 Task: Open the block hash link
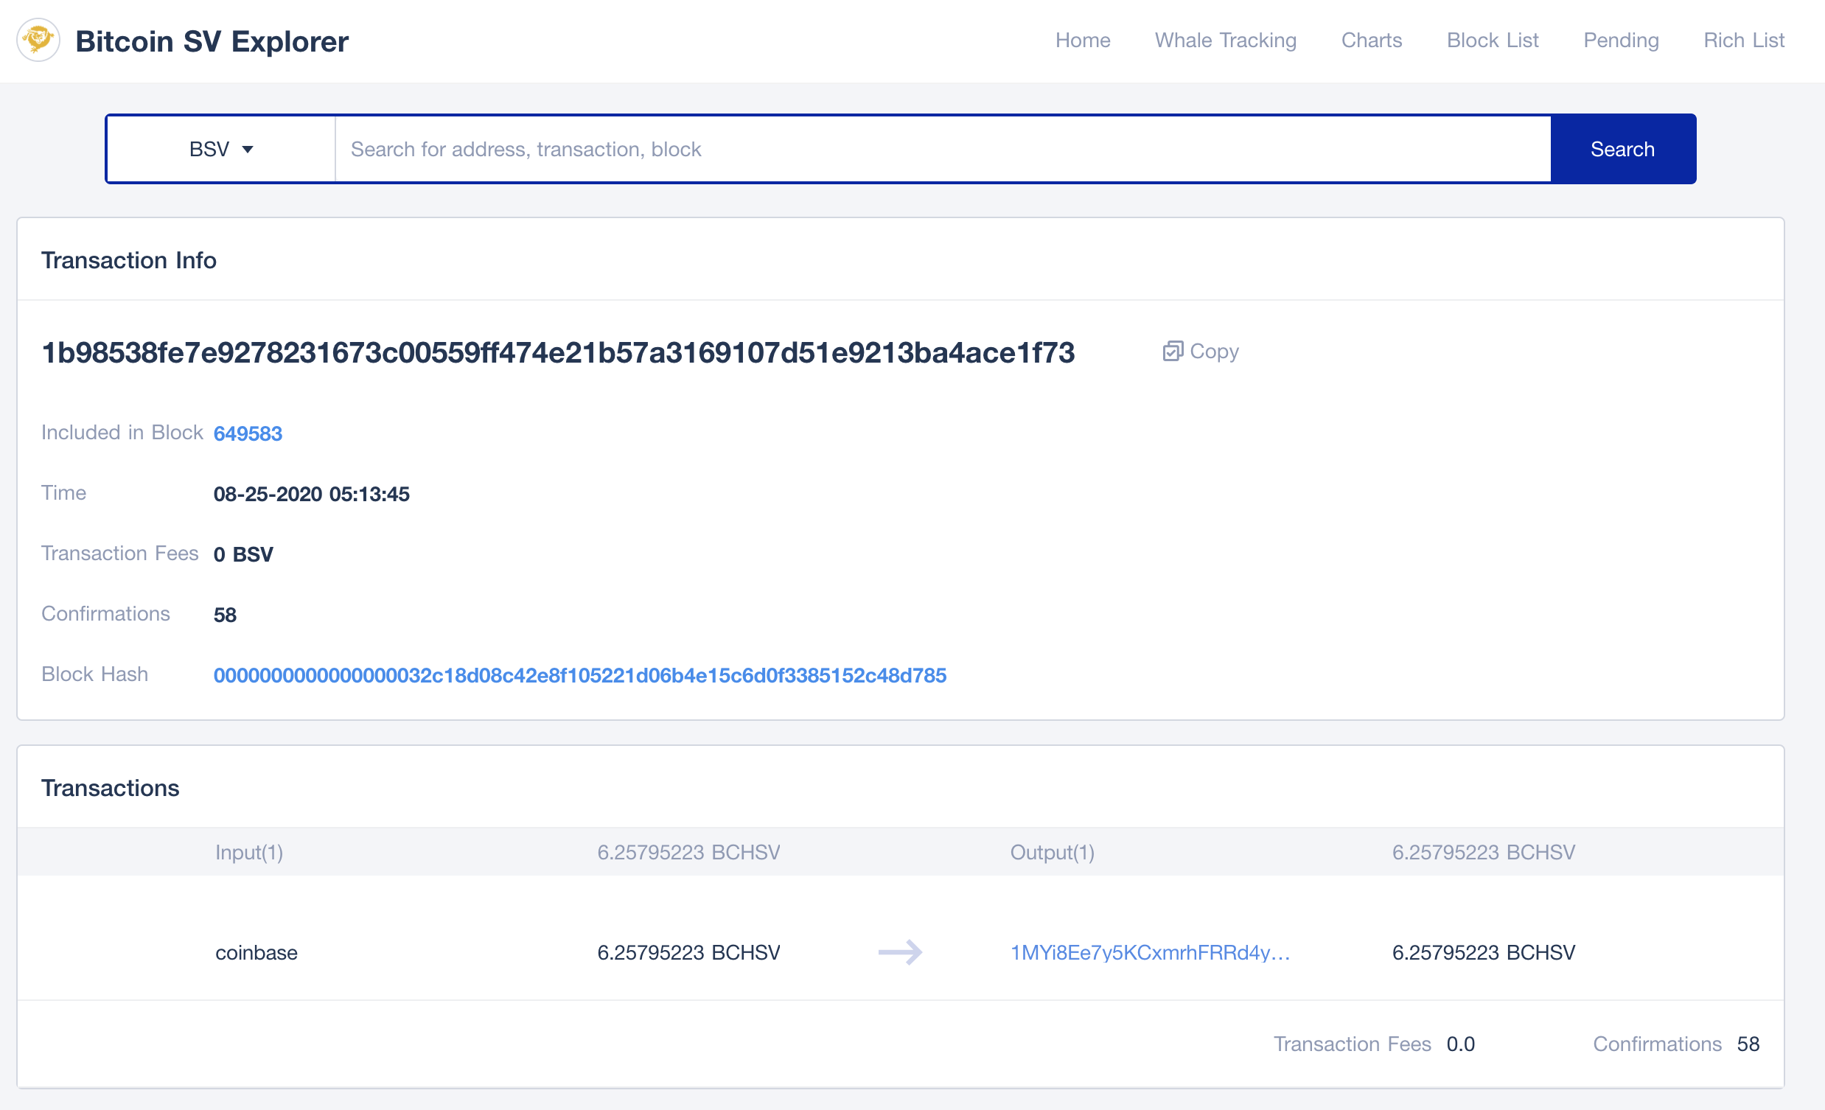tap(580, 675)
